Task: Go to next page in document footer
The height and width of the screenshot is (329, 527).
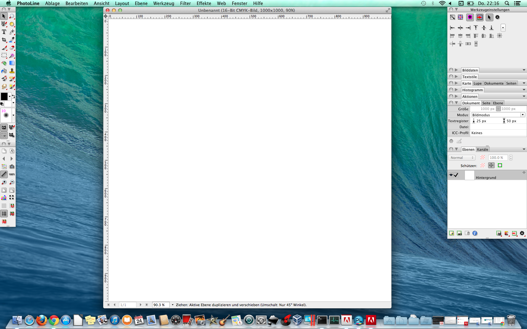Action: (141, 305)
